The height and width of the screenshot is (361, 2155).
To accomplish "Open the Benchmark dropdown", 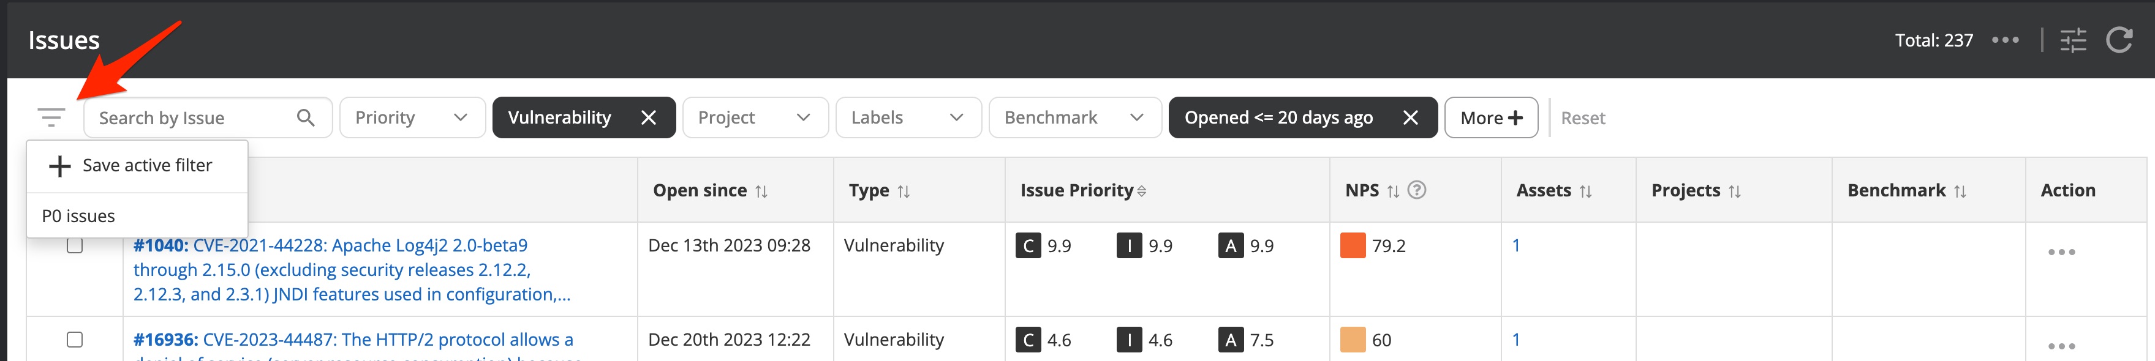I will coord(1075,117).
